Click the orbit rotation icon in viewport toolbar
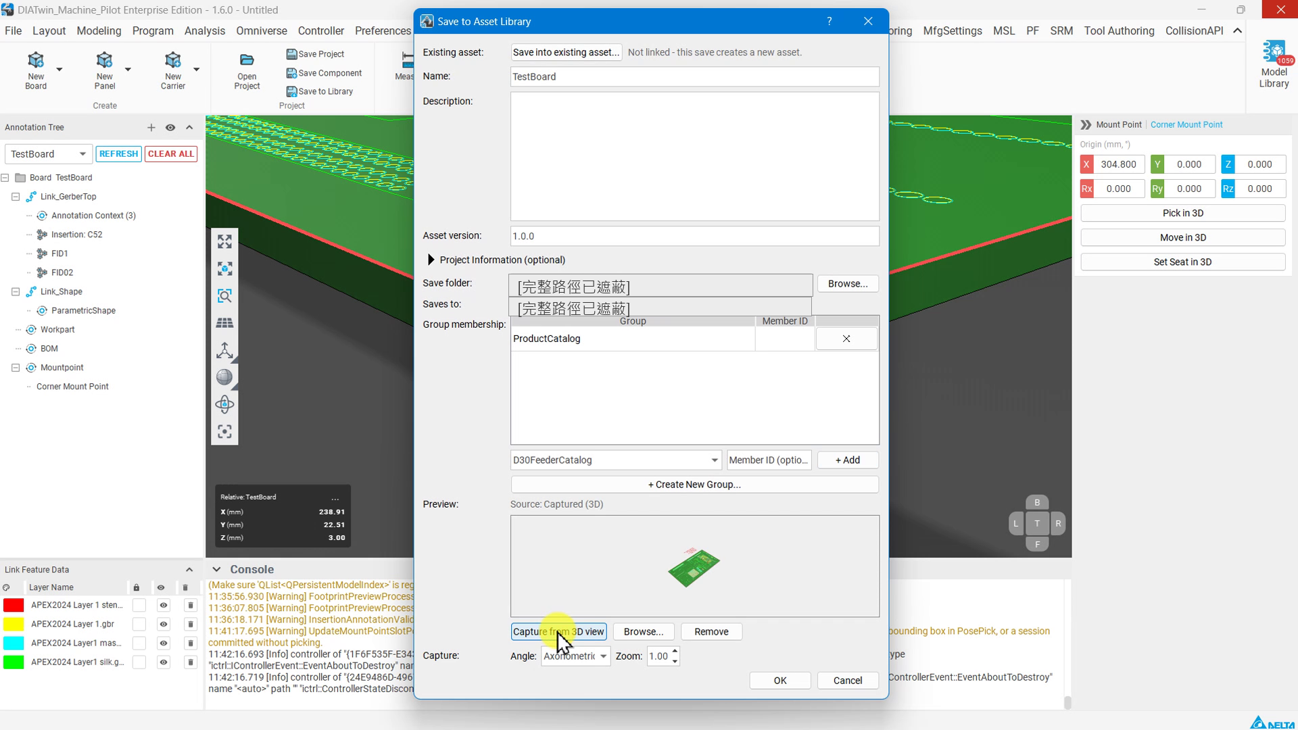The height and width of the screenshot is (730, 1298). (224, 404)
